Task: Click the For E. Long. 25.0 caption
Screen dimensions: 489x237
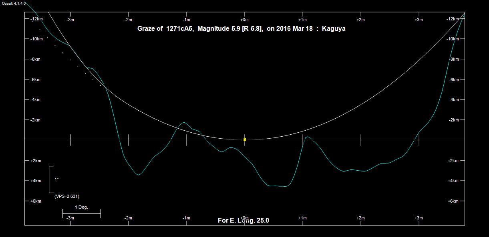Action: [243, 220]
